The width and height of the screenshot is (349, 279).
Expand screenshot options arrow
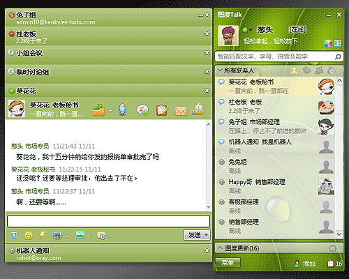tap(67, 236)
